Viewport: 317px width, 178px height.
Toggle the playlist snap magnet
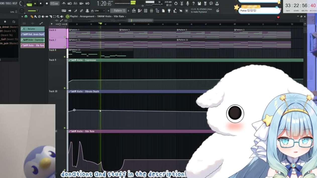26,17
